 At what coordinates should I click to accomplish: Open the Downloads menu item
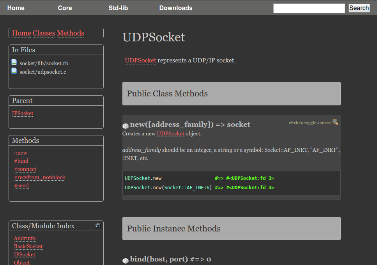coord(176,8)
